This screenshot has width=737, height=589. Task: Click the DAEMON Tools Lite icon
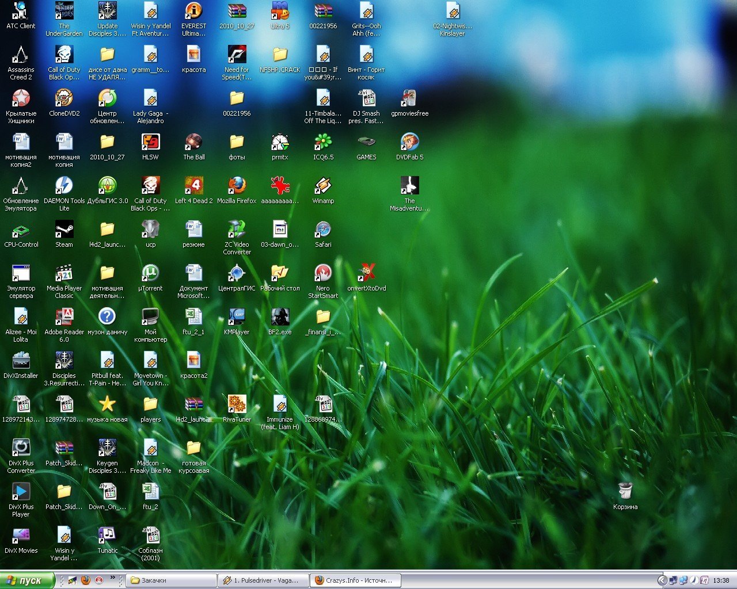coord(64,186)
